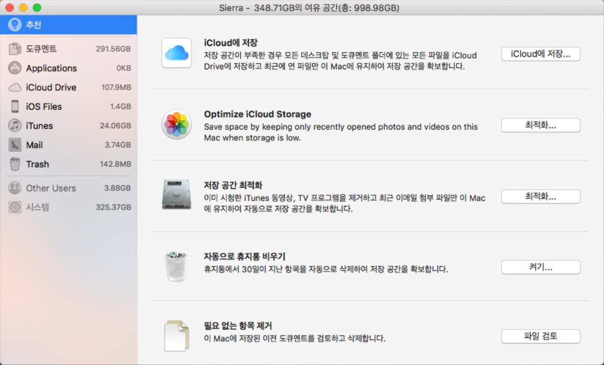Screen dimensions: 604x365
Task: Select iOS Files in the sidebar
Action: coord(68,106)
